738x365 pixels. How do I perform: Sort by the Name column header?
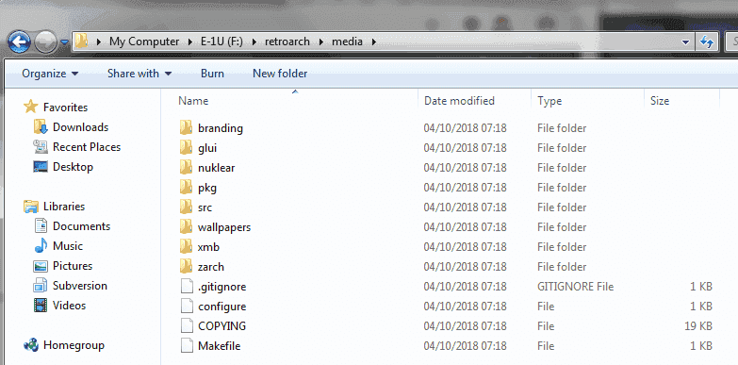[x=193, y=101]
